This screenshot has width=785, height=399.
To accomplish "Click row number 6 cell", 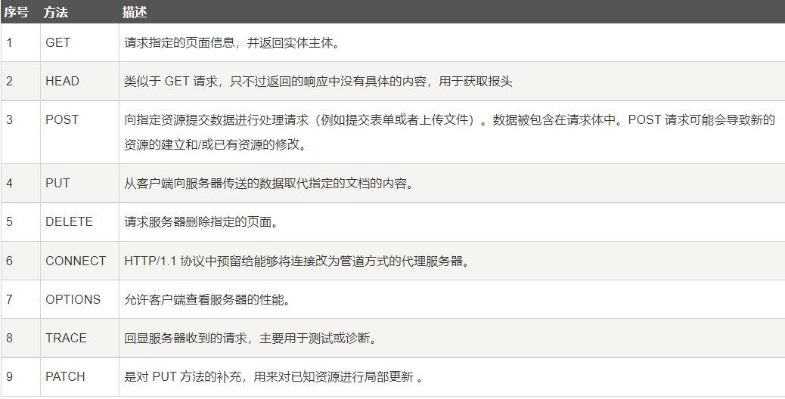I will (x=20, y=261).
